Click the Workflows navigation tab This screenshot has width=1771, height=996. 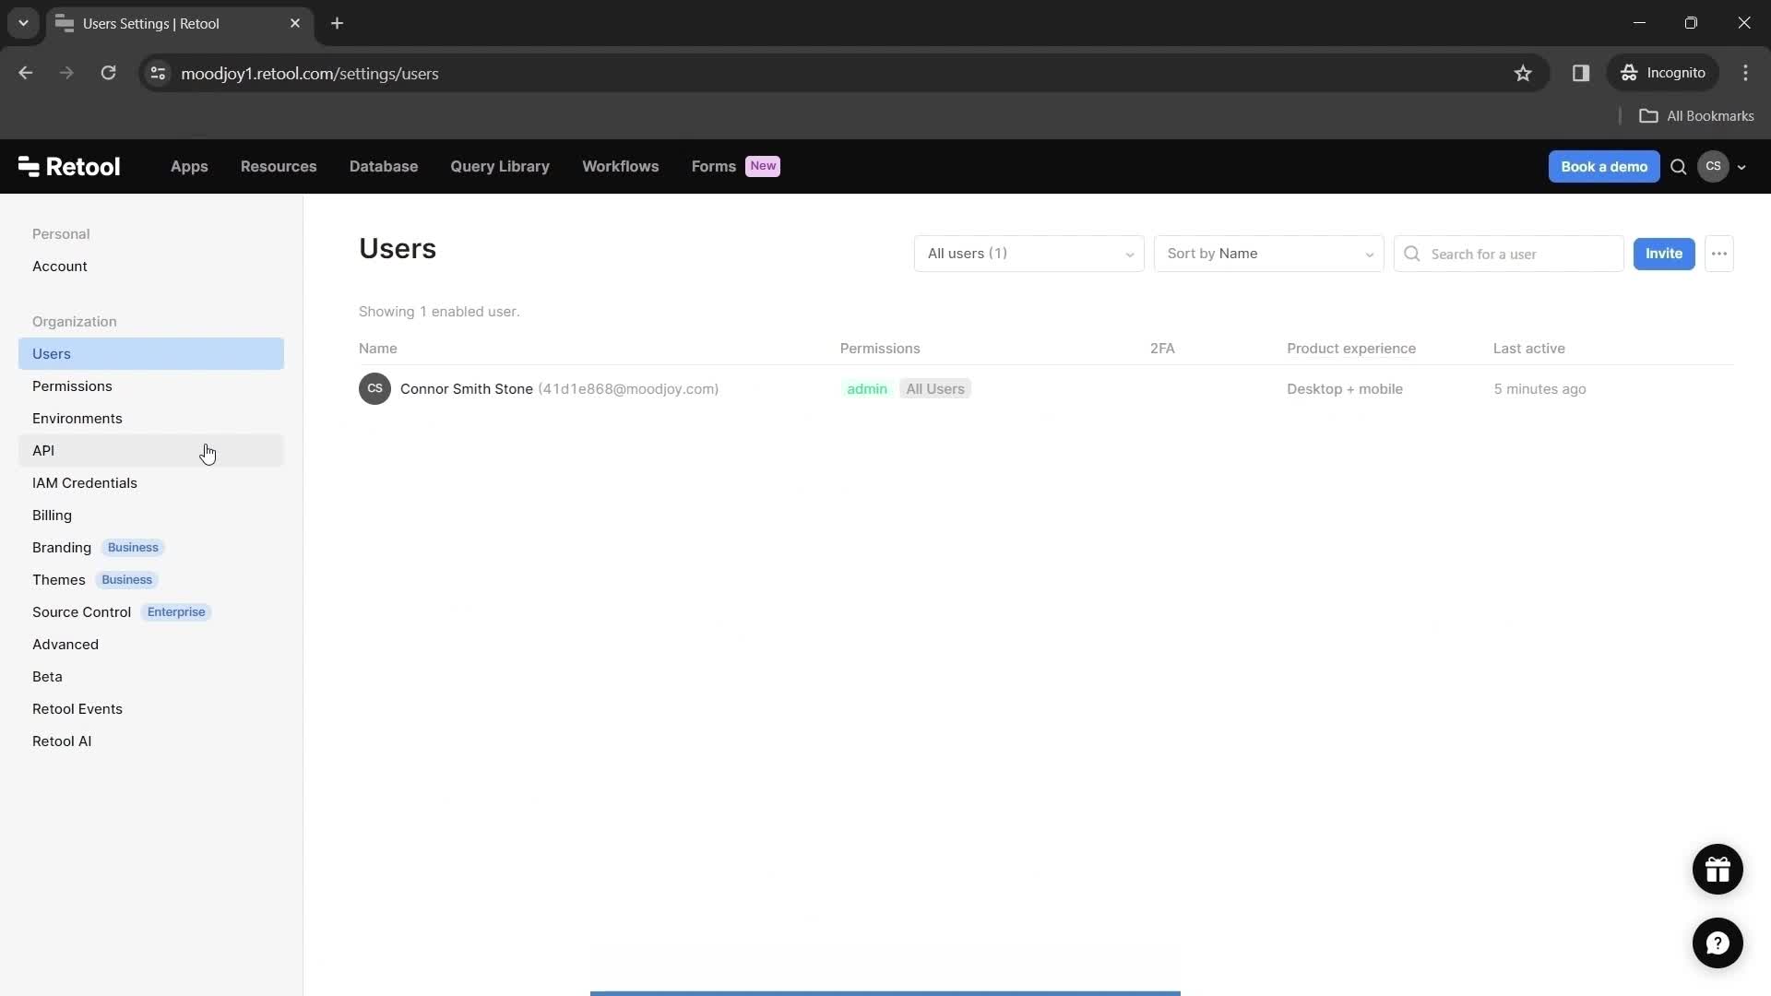coord(621,167)
